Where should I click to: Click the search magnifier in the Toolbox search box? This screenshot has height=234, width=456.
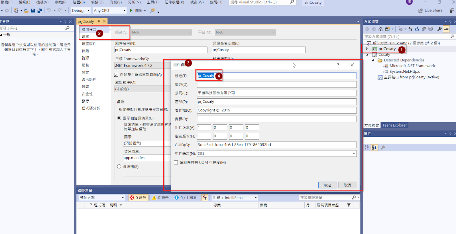(x=67, y=28)
